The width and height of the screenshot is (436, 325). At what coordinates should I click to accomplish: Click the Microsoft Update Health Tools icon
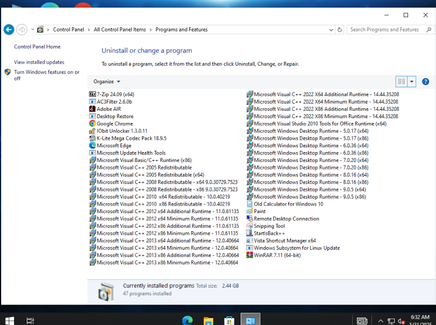tap(92, 153)
